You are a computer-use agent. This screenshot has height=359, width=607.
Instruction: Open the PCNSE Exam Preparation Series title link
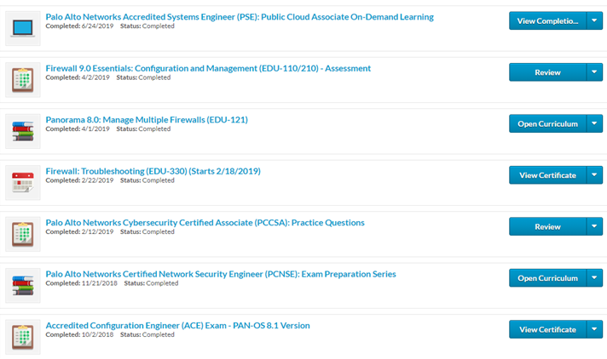(220, 274)
